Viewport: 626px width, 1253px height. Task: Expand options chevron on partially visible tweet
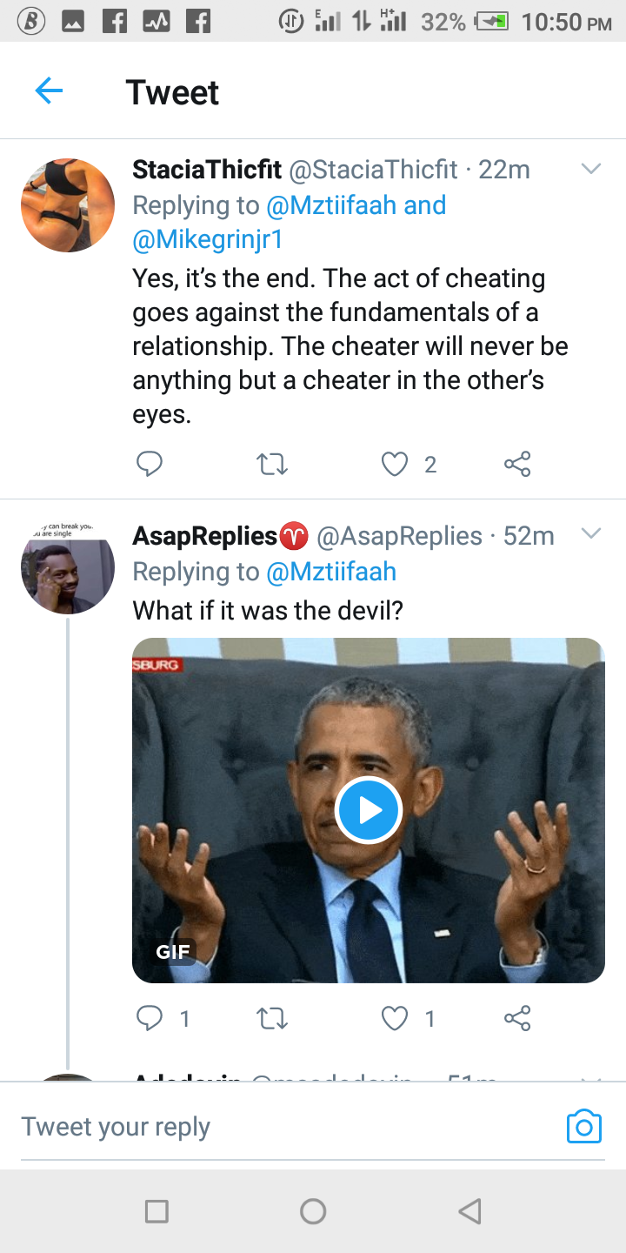591,1079
